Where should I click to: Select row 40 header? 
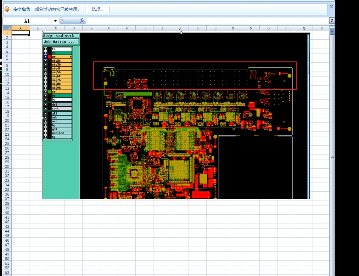coord(7,213)
